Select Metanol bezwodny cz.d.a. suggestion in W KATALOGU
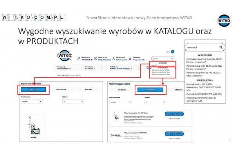The height and width of the screenshot is (156, 235). coord(204,60)
